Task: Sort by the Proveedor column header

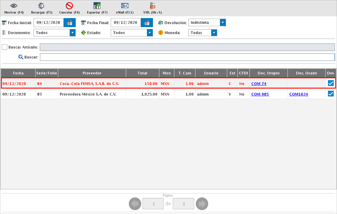Action: pos(92,73)
